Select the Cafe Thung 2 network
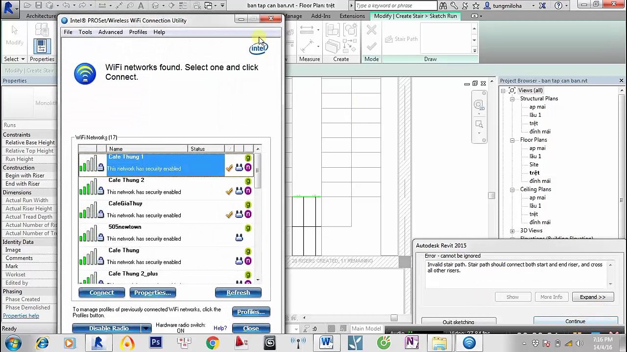Screen dimensions: 627x352 click(x=167, y=186)
